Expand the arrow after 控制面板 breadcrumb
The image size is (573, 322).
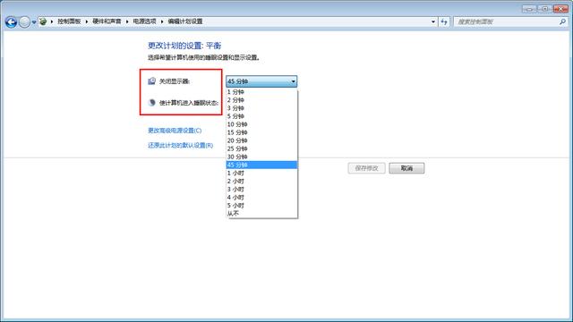click(x=87, y=21)
